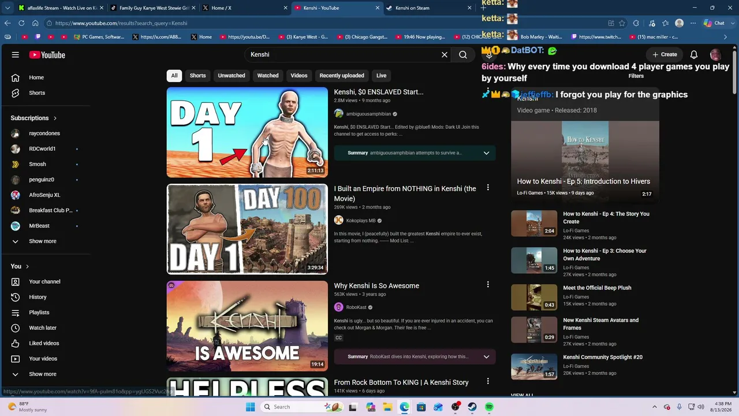Show more under the You section
This screenshot has height=416, width=739.
tap(43, 374)
